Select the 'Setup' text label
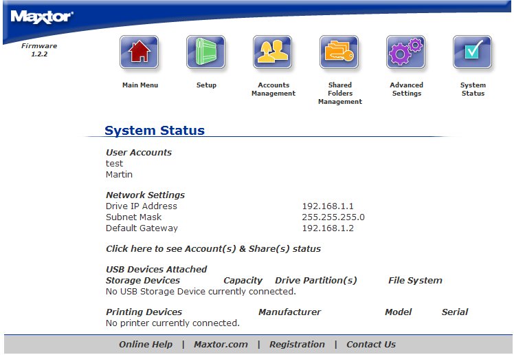 [206, 85]
